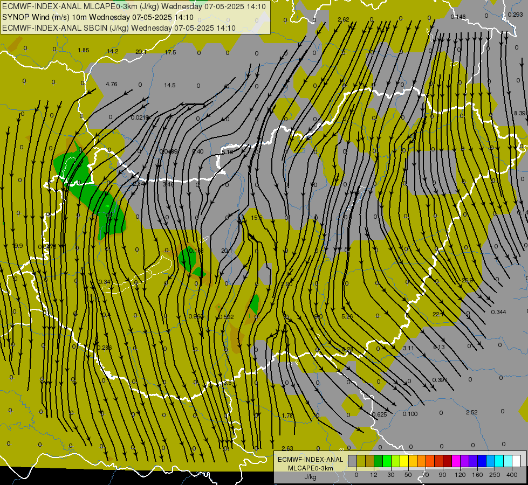Select the orange-red legend swatch right of 70

(430, 461)
